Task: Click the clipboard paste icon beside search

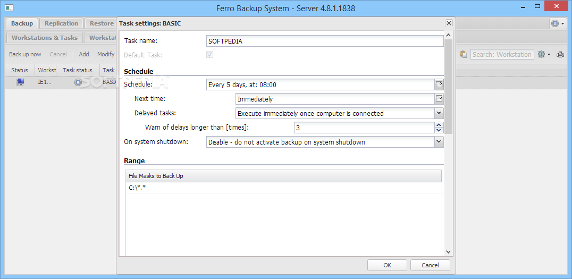Action: pyautogui.click(x=464, y=54)
